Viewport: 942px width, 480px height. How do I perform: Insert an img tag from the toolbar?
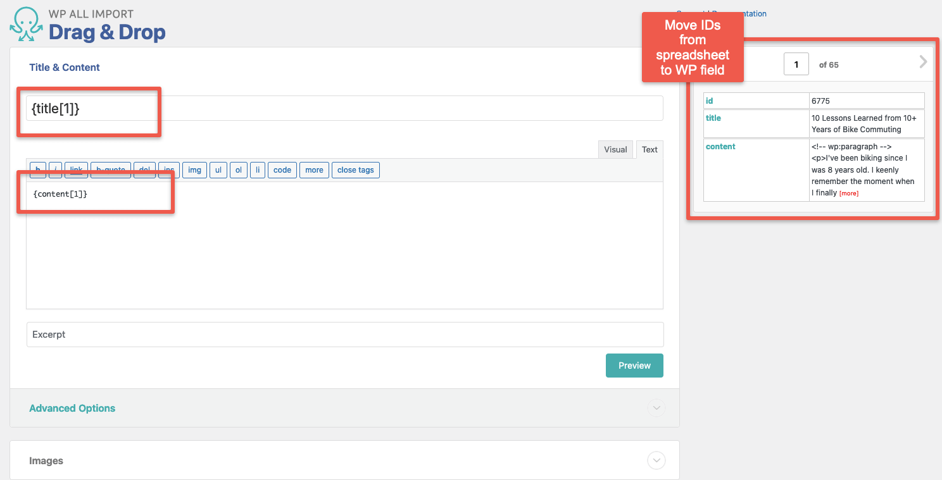pyautogui.click(x=194, y=170)
